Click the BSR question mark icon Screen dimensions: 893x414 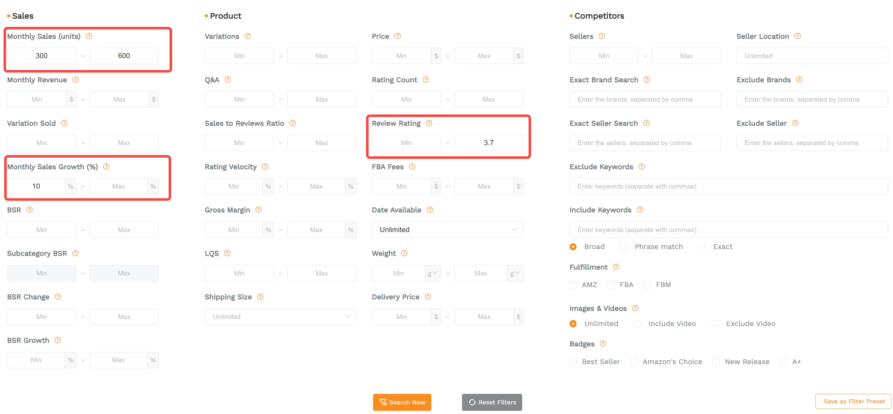click(x=29, y=210)
